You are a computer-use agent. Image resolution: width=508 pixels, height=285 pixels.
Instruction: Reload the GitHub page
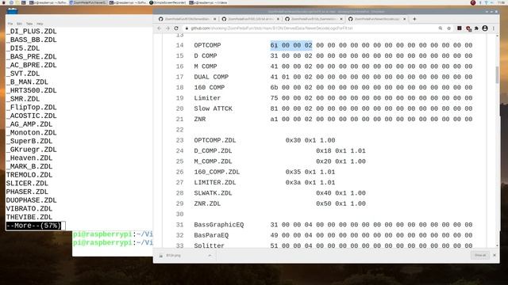point(176,28)
